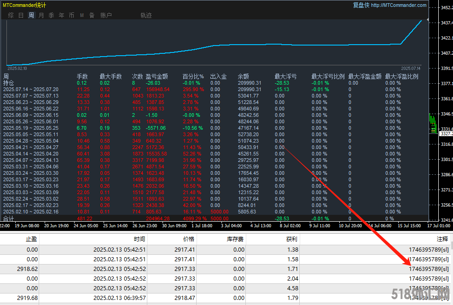Select the 2025.04.21 ~ 2025.04.27 week row

click(31, 147)
